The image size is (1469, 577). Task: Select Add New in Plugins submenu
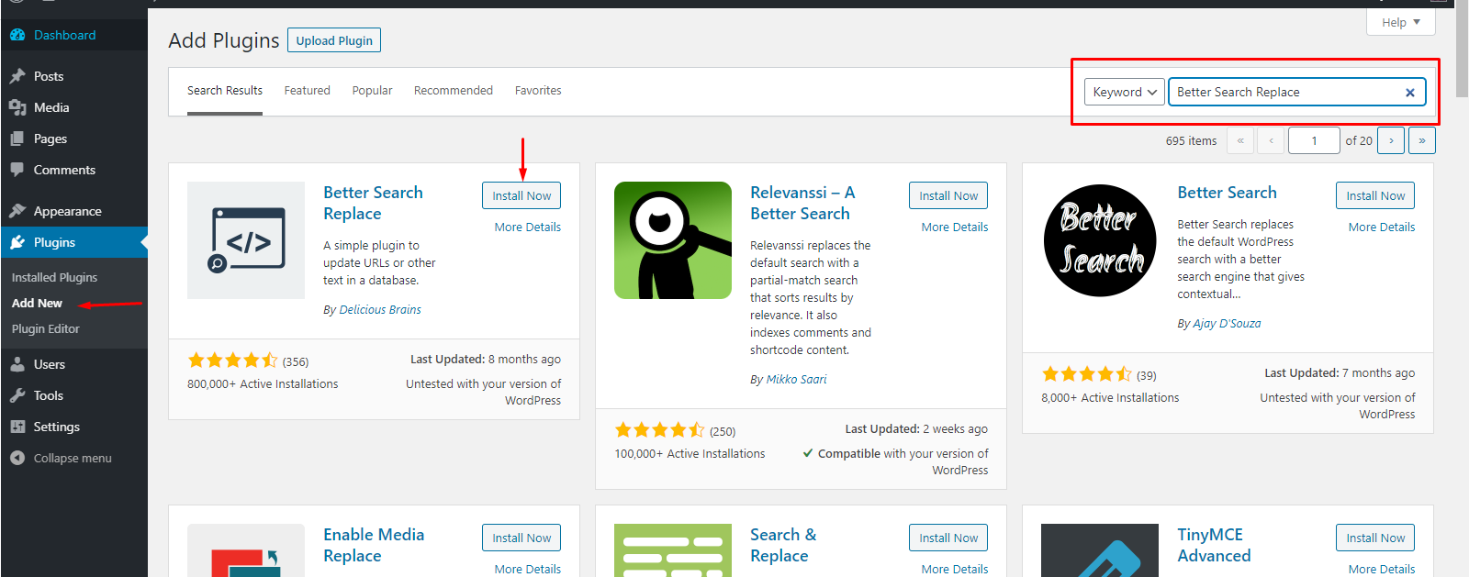pos(37,303)
